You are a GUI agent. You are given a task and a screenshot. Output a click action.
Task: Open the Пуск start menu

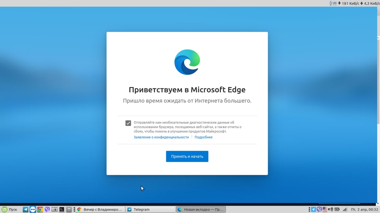[x=10, y=209]
